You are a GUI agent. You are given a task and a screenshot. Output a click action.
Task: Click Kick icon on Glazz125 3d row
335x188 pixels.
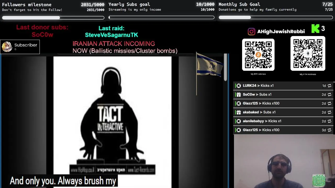pos(238,130)
